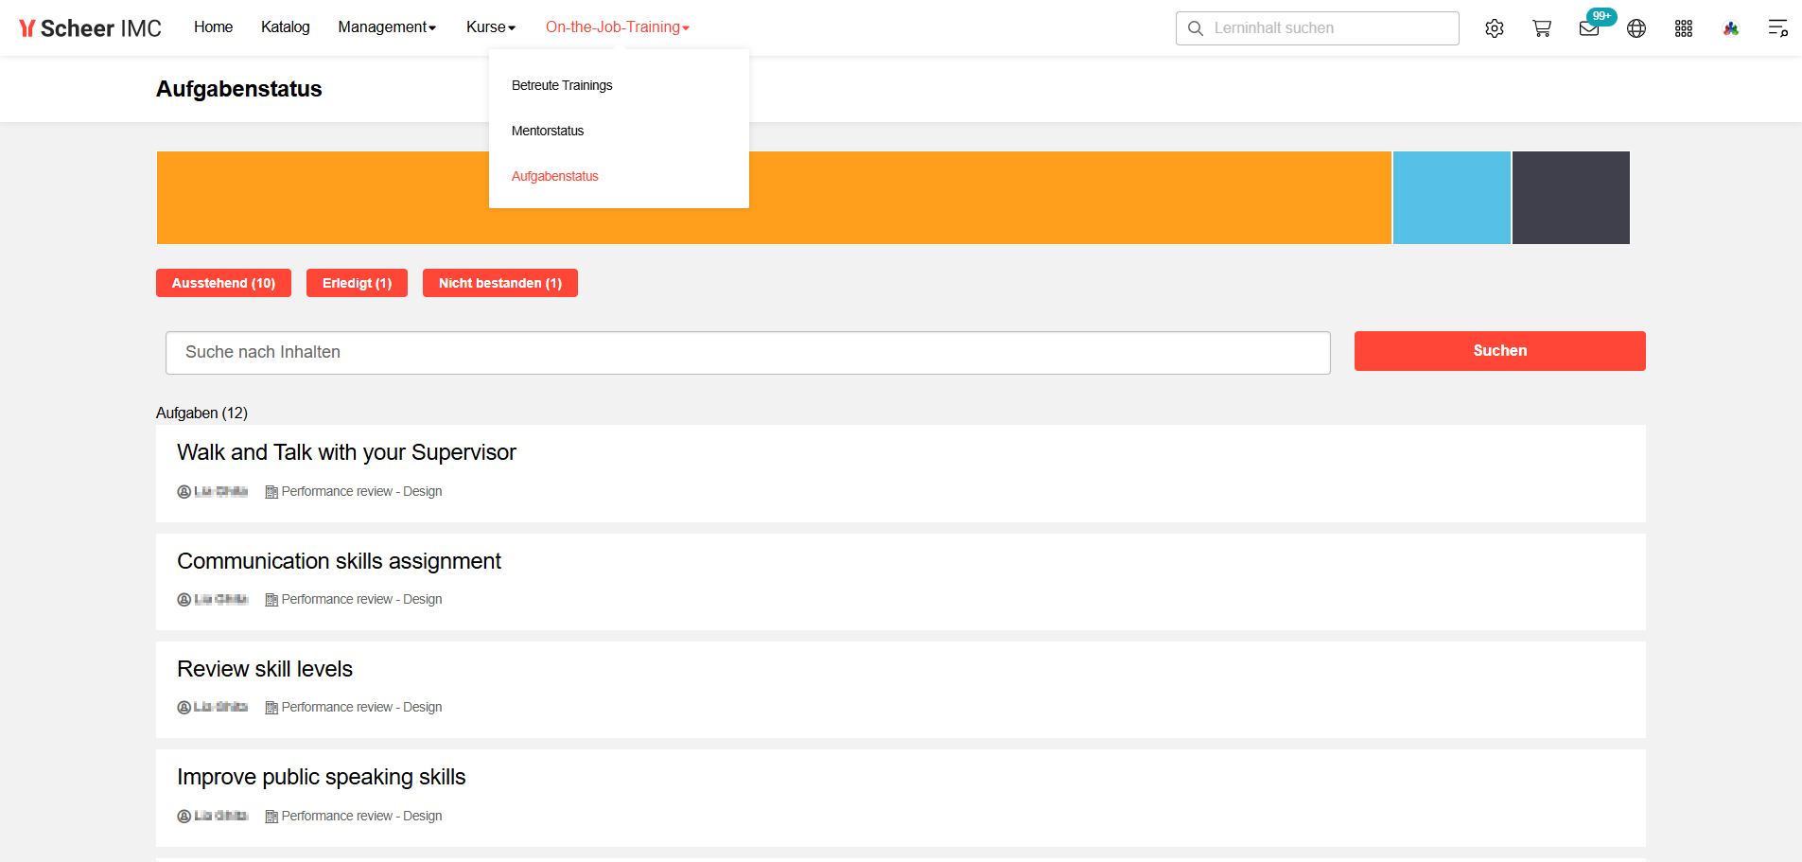Toggle the Erledigt (1) filter
The height and width of the screenshot is (862, 1802).
357,283
